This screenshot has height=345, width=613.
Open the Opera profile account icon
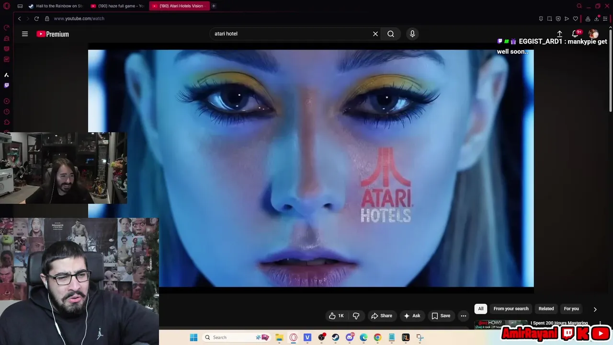click(x=588, y=19)
